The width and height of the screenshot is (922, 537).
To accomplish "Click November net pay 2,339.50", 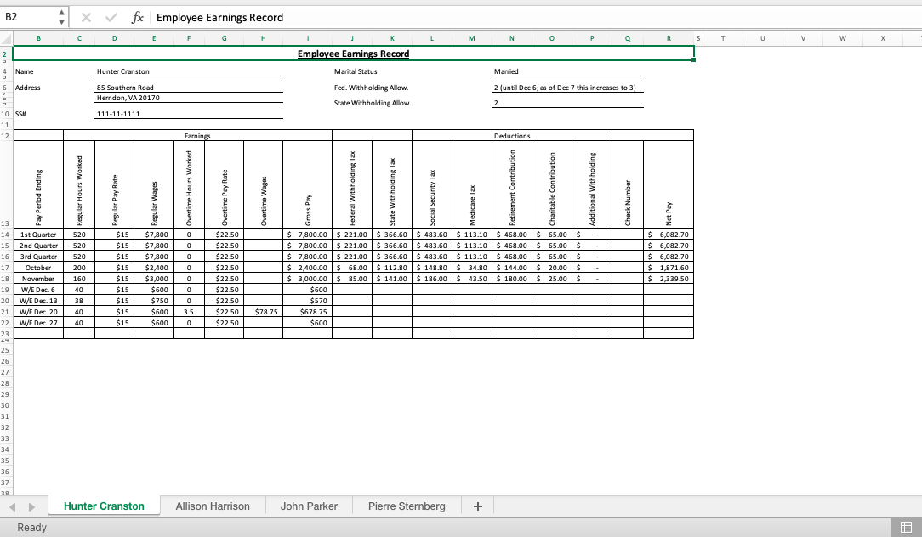I will (669, 279).
